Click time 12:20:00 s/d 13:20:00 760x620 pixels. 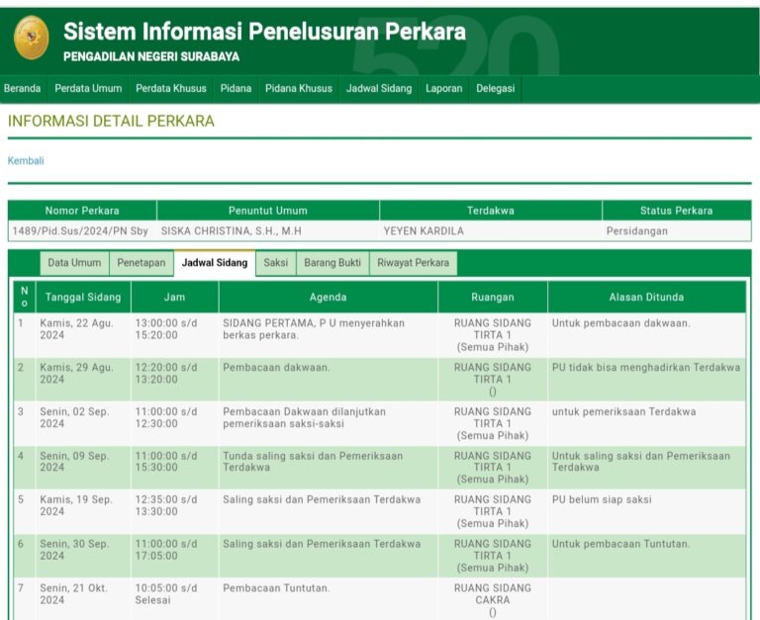pos(166,374)
